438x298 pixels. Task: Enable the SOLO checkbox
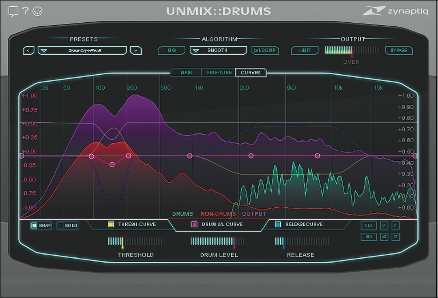pyautogui.click(x=67, y=225)
